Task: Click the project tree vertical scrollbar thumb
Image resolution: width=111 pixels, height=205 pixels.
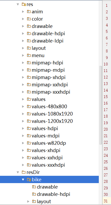Action: pos(100,105)
